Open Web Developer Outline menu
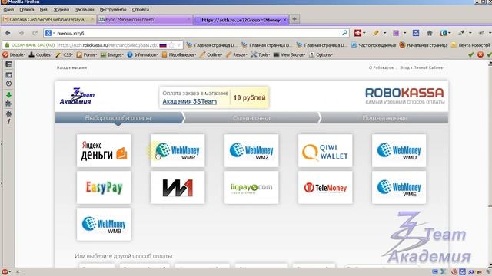 click(211, 54)
